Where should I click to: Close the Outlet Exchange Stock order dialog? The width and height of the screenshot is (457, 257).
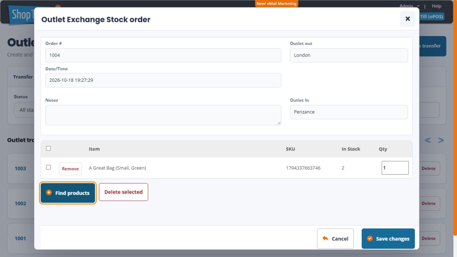click(x=408, y=19)
